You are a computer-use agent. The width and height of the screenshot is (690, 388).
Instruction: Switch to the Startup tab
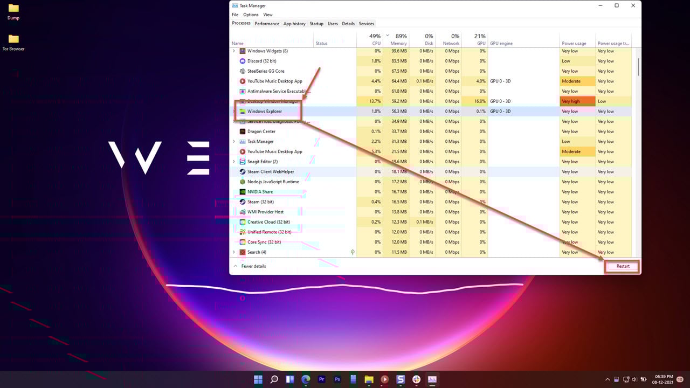click(316, 24)
